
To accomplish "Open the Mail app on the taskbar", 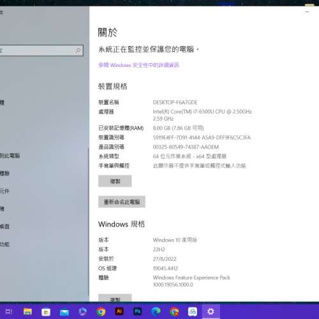I will click(64, 312).
